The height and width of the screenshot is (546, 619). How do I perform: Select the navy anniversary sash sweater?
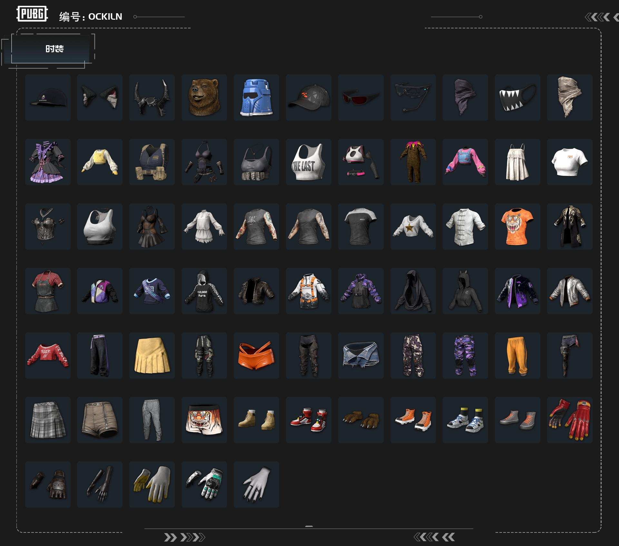point(152,291)
